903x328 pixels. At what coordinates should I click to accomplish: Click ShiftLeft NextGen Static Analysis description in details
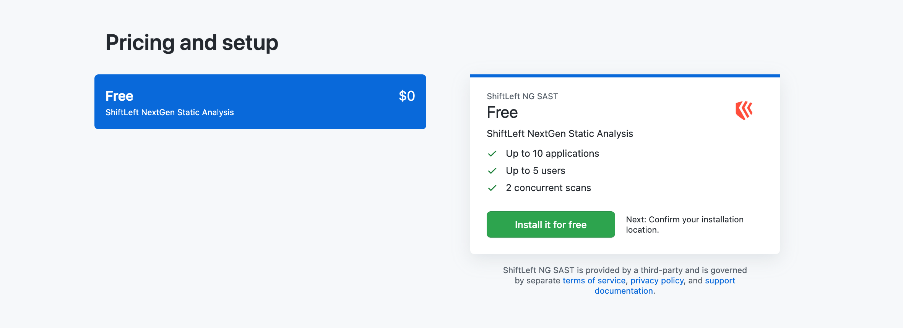[x=560, y=134]
